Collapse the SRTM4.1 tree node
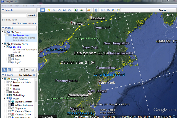 [x=4, y=47]
